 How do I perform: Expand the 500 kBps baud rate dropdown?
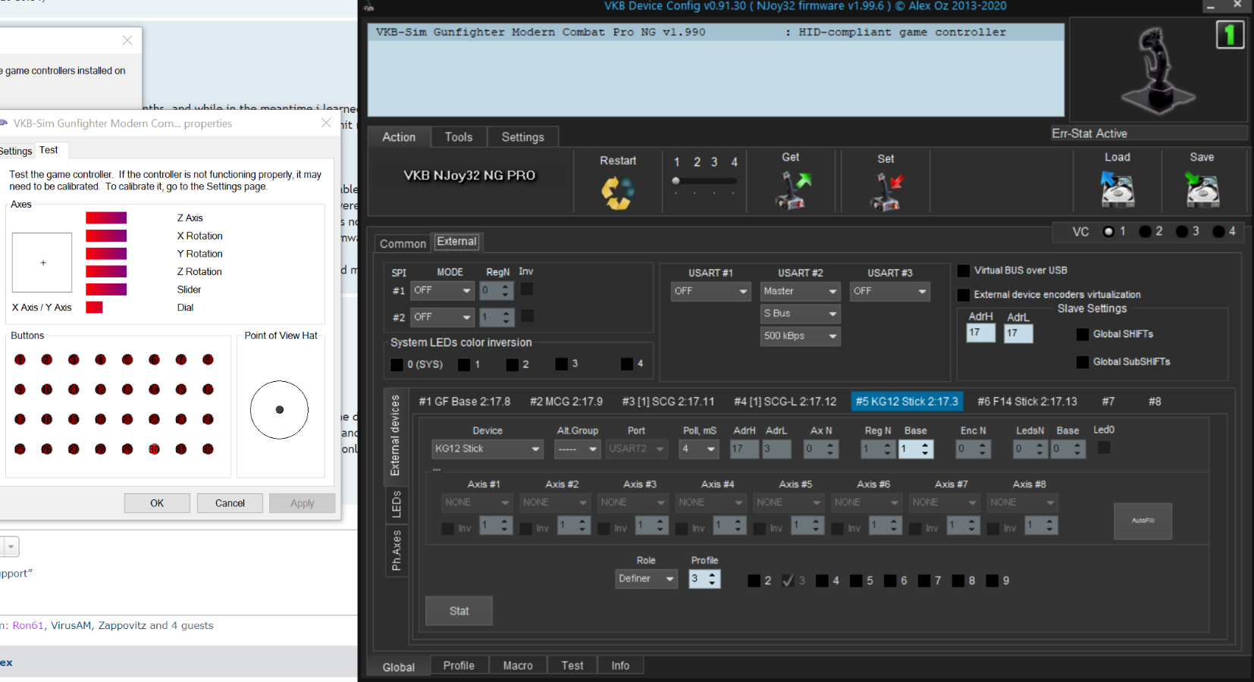pyautogui.click(x=800, y=336)
